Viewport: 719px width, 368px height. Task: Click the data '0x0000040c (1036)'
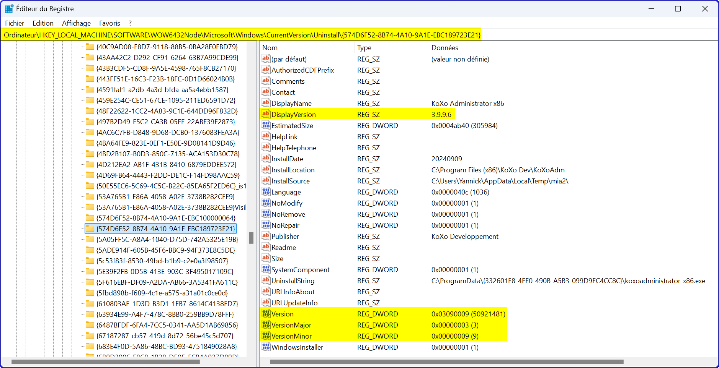click(x=460, y=192)
